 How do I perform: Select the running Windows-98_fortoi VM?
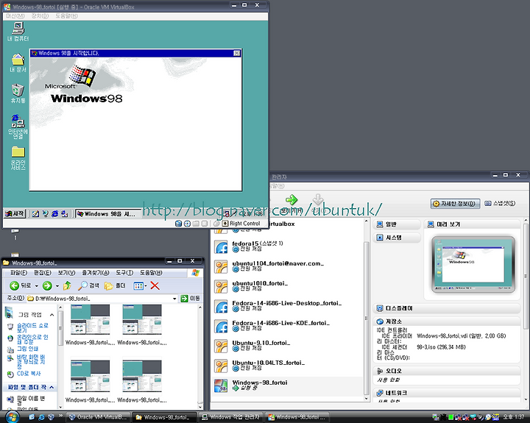click(x=288, y=385)
